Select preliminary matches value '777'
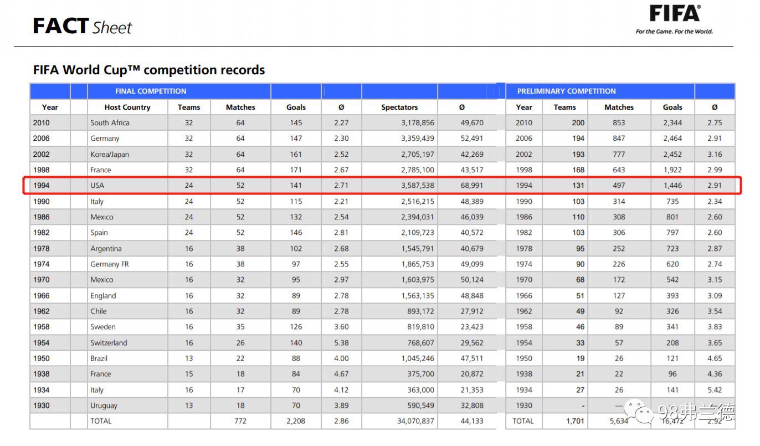 [619, 155]
